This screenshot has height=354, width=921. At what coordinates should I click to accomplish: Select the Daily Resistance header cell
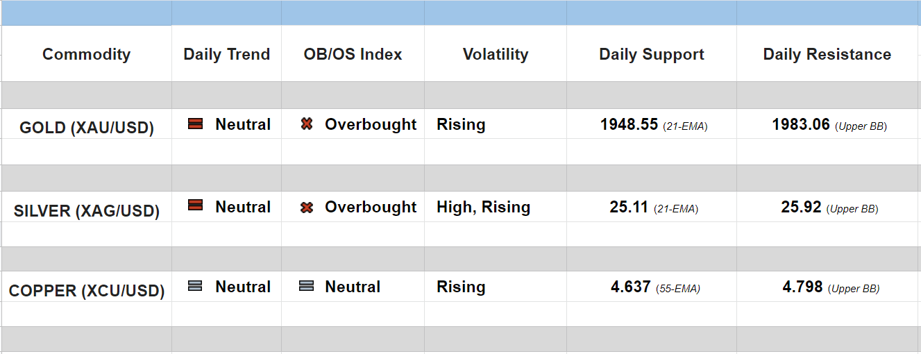(x=827, y=54)
